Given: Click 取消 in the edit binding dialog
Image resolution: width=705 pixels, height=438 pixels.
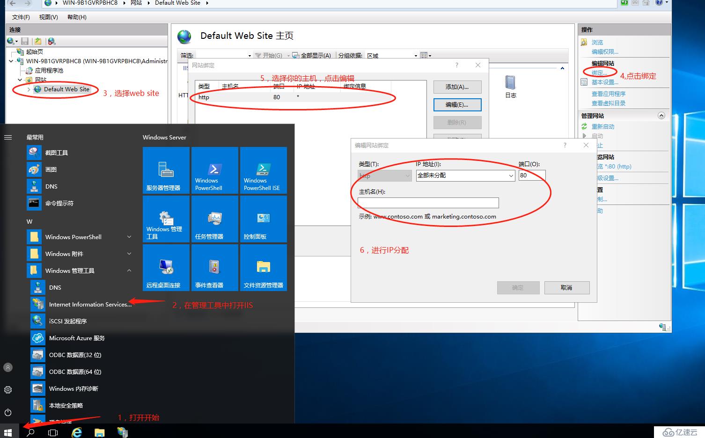Looking at the screenshot, I should coord(566,288).
